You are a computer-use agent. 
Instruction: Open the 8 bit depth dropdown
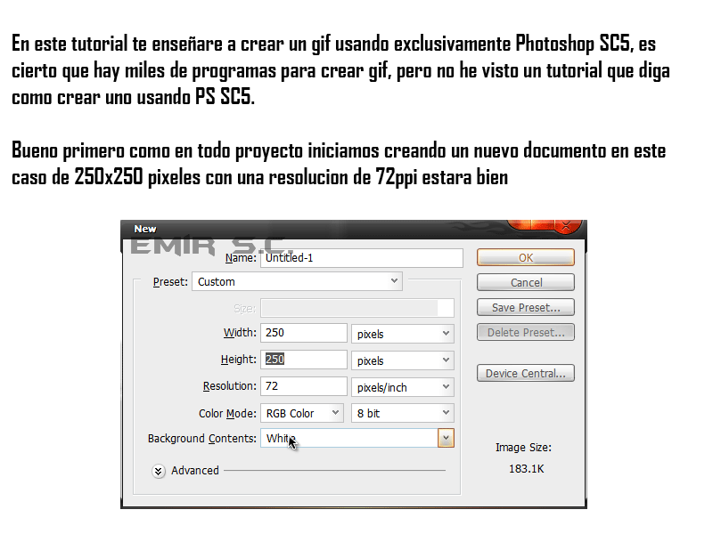pos(403,413)
